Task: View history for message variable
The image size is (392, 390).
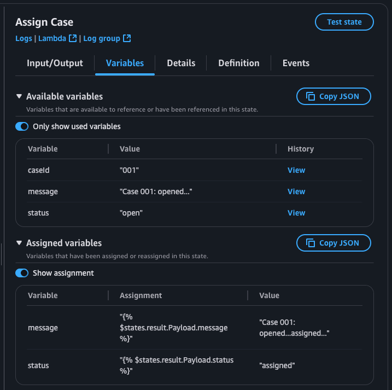Action: tap(296, 191)
